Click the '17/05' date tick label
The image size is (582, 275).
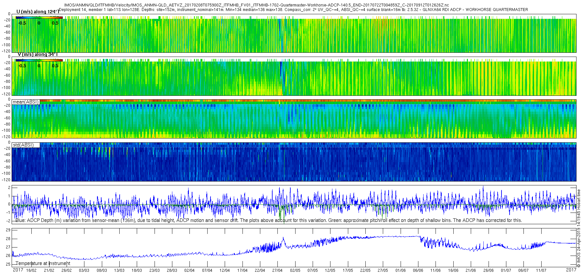pos(348,270)
